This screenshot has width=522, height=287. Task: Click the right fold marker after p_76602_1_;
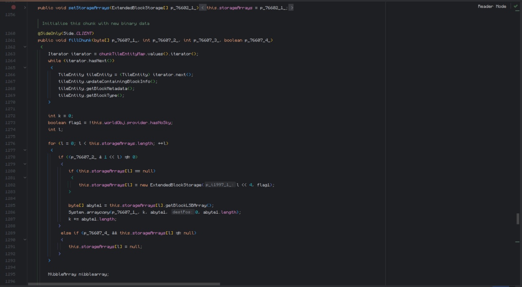(291, 8)
